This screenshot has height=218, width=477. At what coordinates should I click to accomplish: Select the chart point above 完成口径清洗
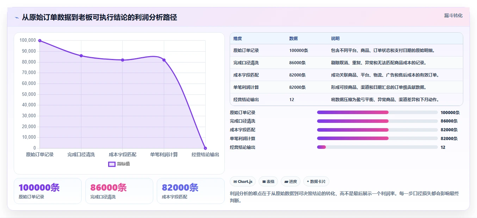point(81,56)
